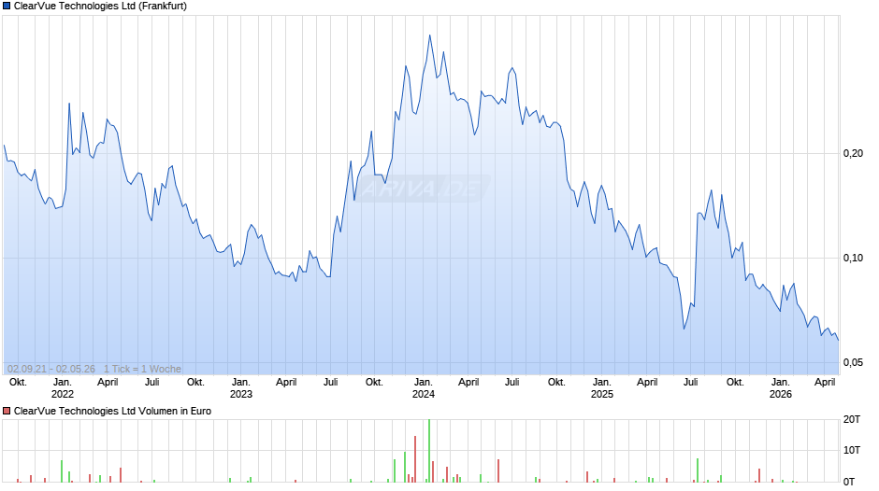This screenshot has width=879, height=491.
Task: Click the tallest green volume bar
Action: pos(429,451)
